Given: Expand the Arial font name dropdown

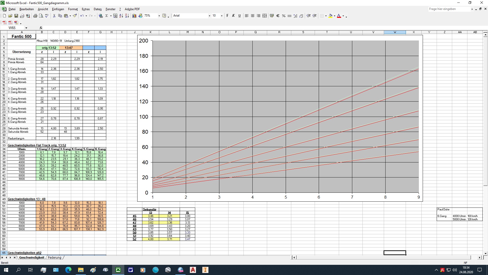Looking at the screenshot, I should click(209, 16).
